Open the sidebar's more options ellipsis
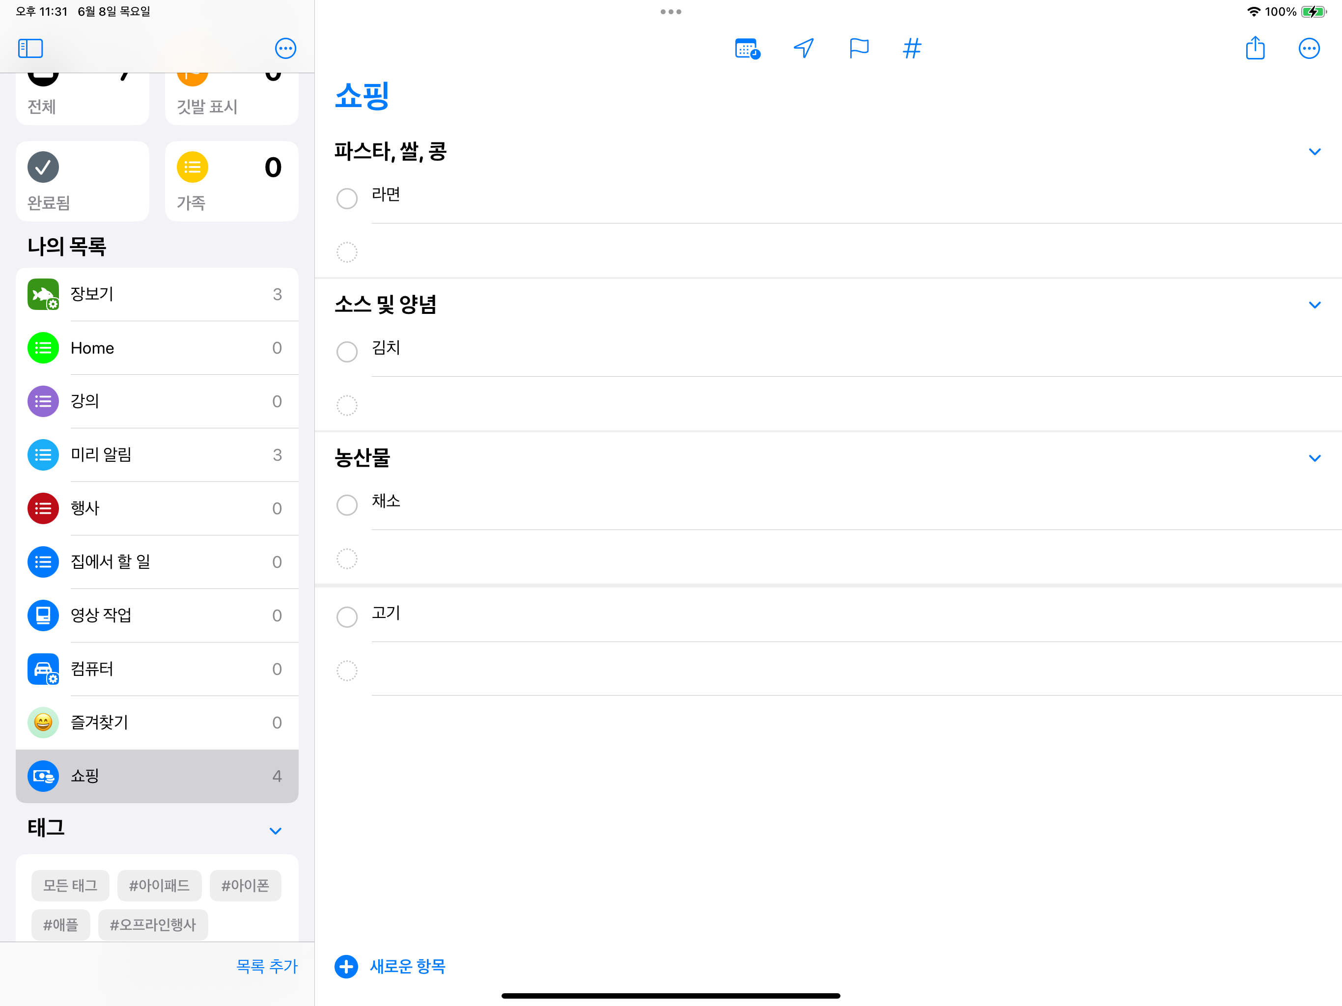This screenshot has width=1342, height=1006. point(285,49)
